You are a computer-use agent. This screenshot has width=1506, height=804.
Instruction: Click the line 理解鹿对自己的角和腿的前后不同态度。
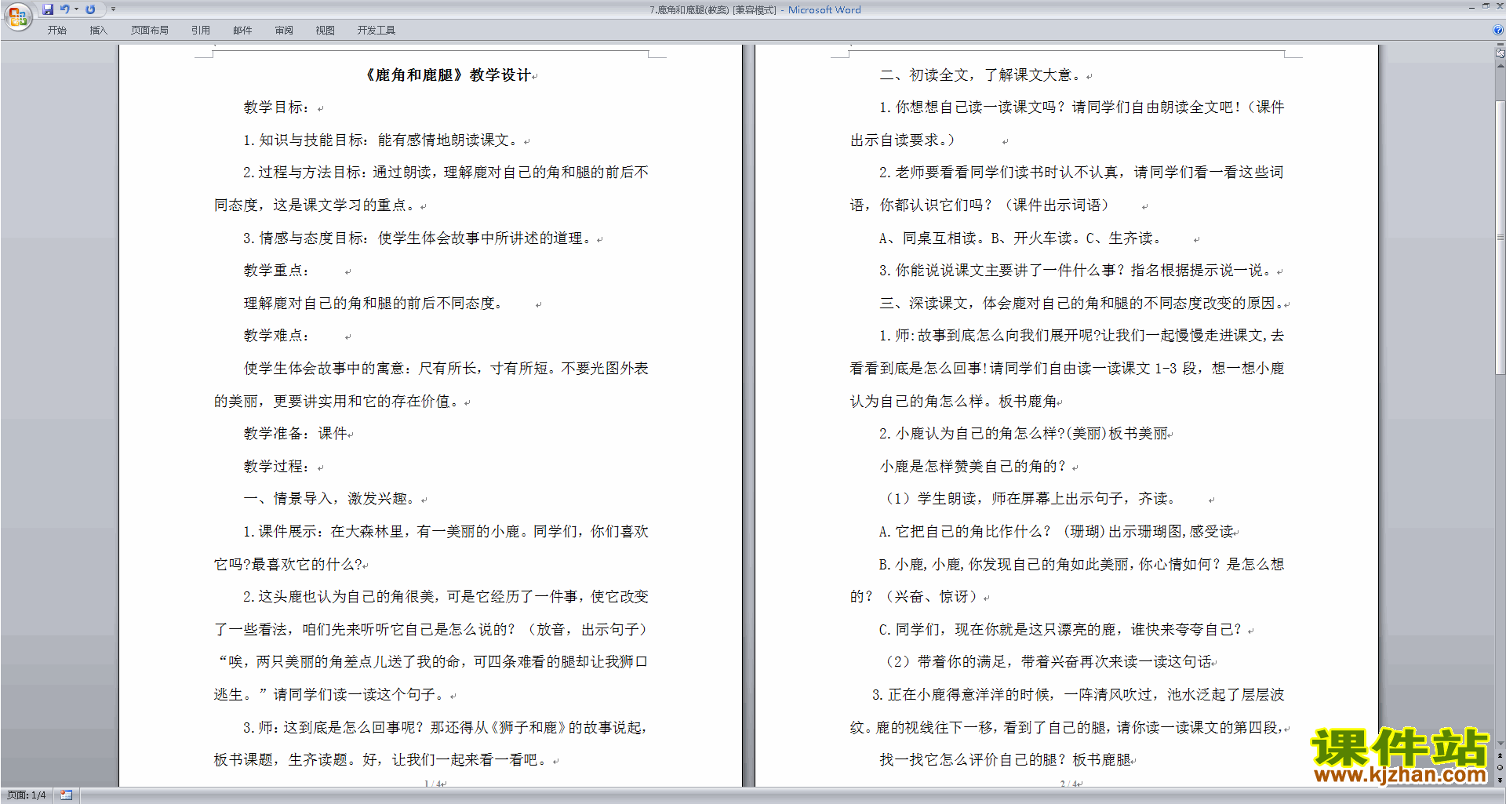pyautogui.click(x=373, y=304)
